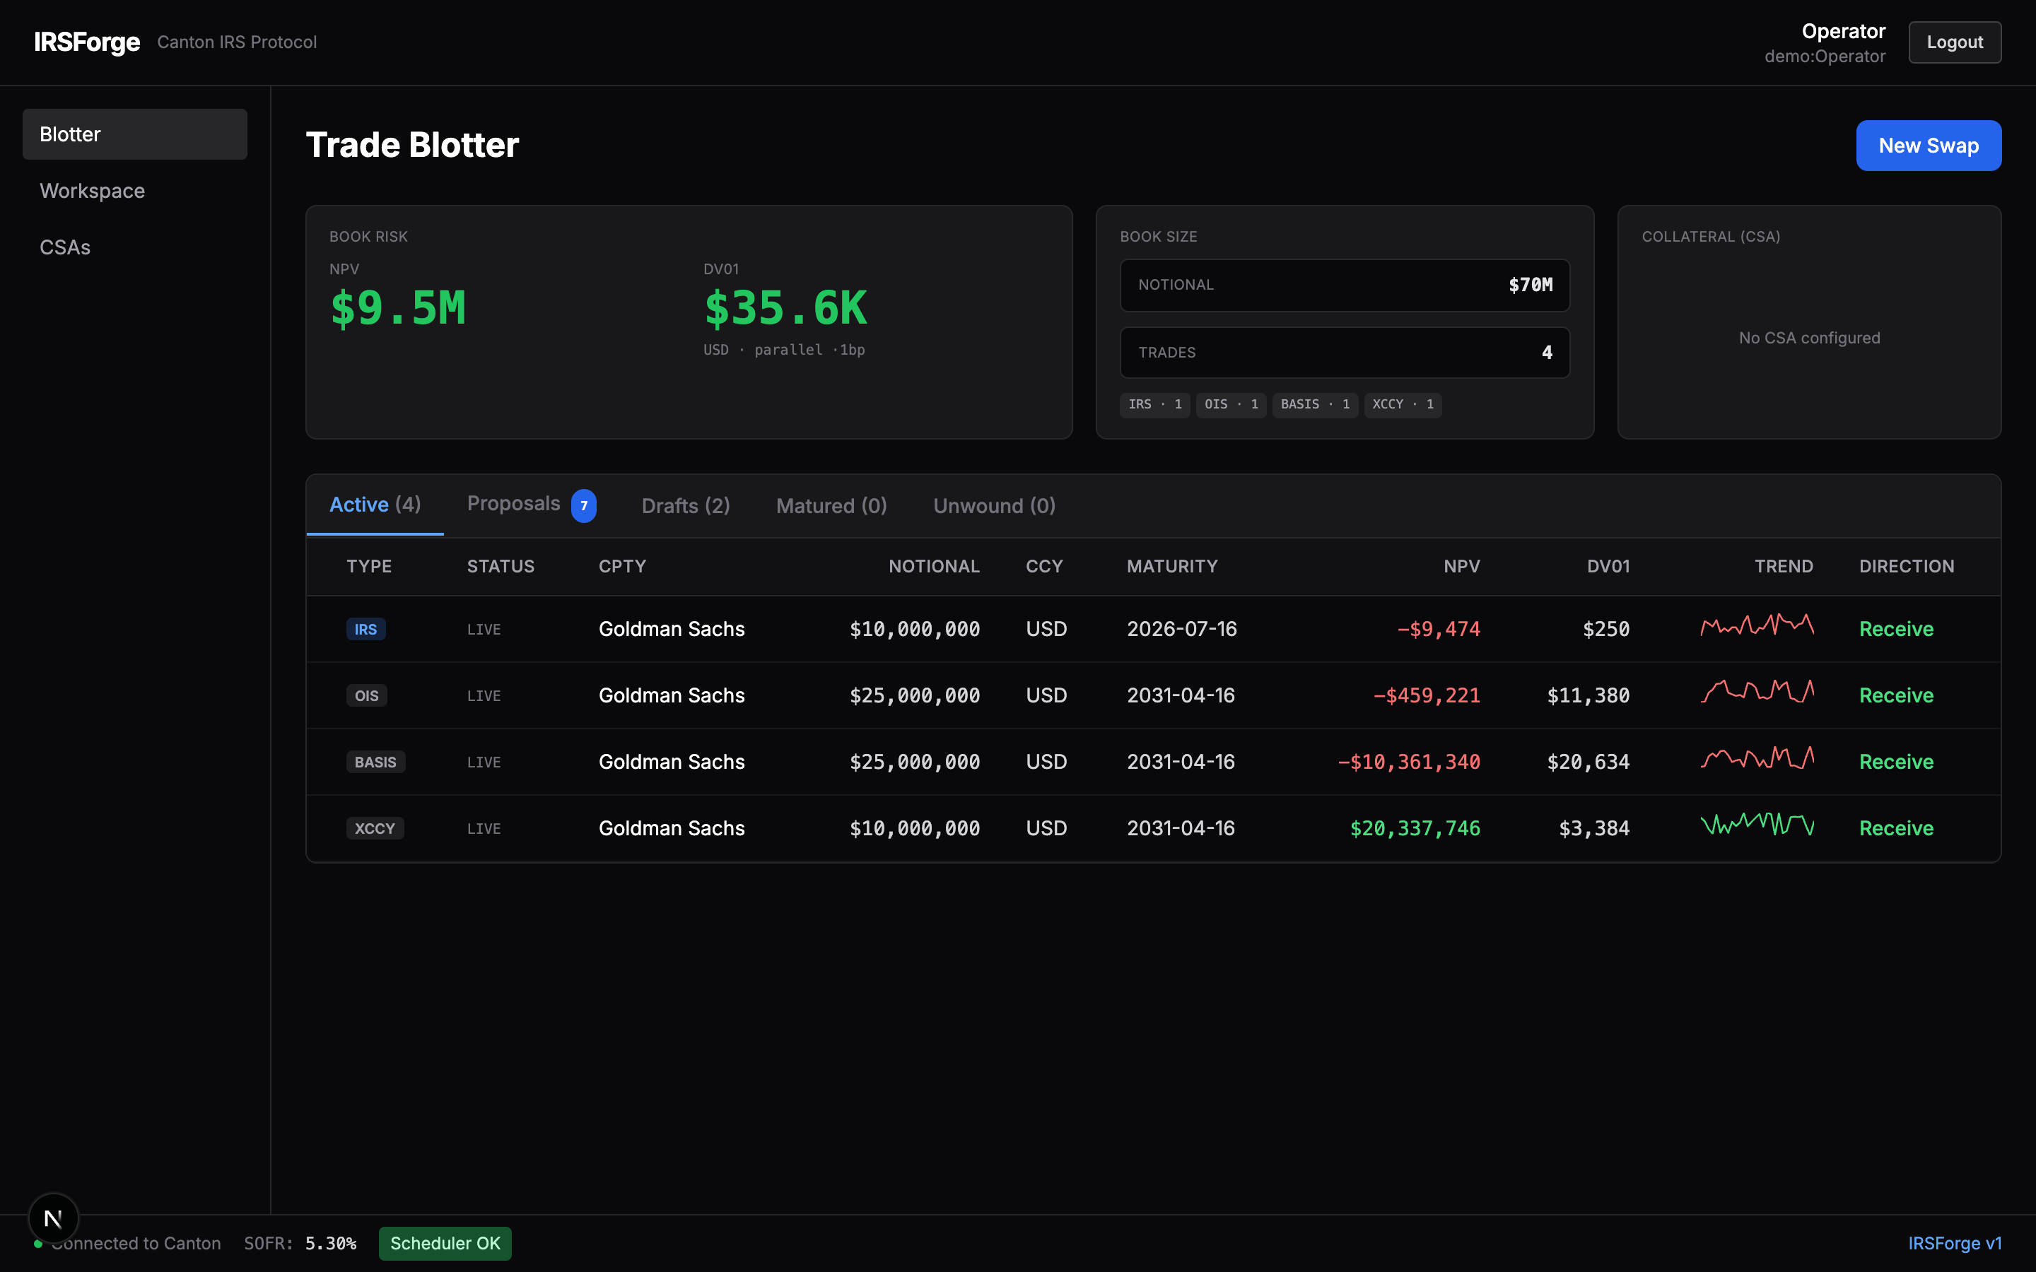2036x1272 pixels.
Task: Expand the Workspace section in the sidebar
Action: [x=92, y=190]
